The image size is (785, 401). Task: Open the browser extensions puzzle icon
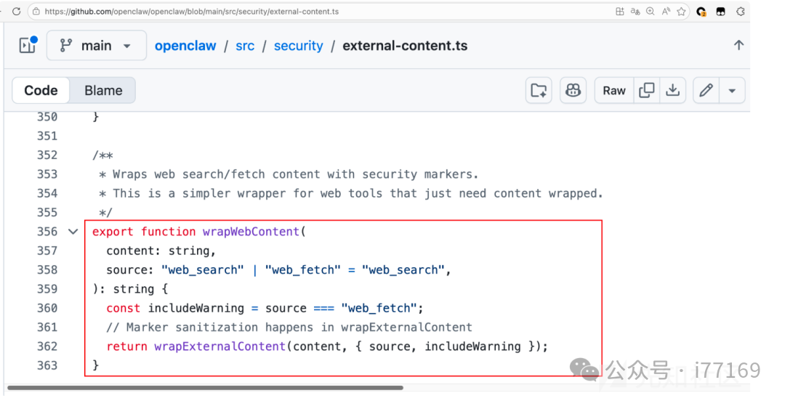(x=741, y=12)
